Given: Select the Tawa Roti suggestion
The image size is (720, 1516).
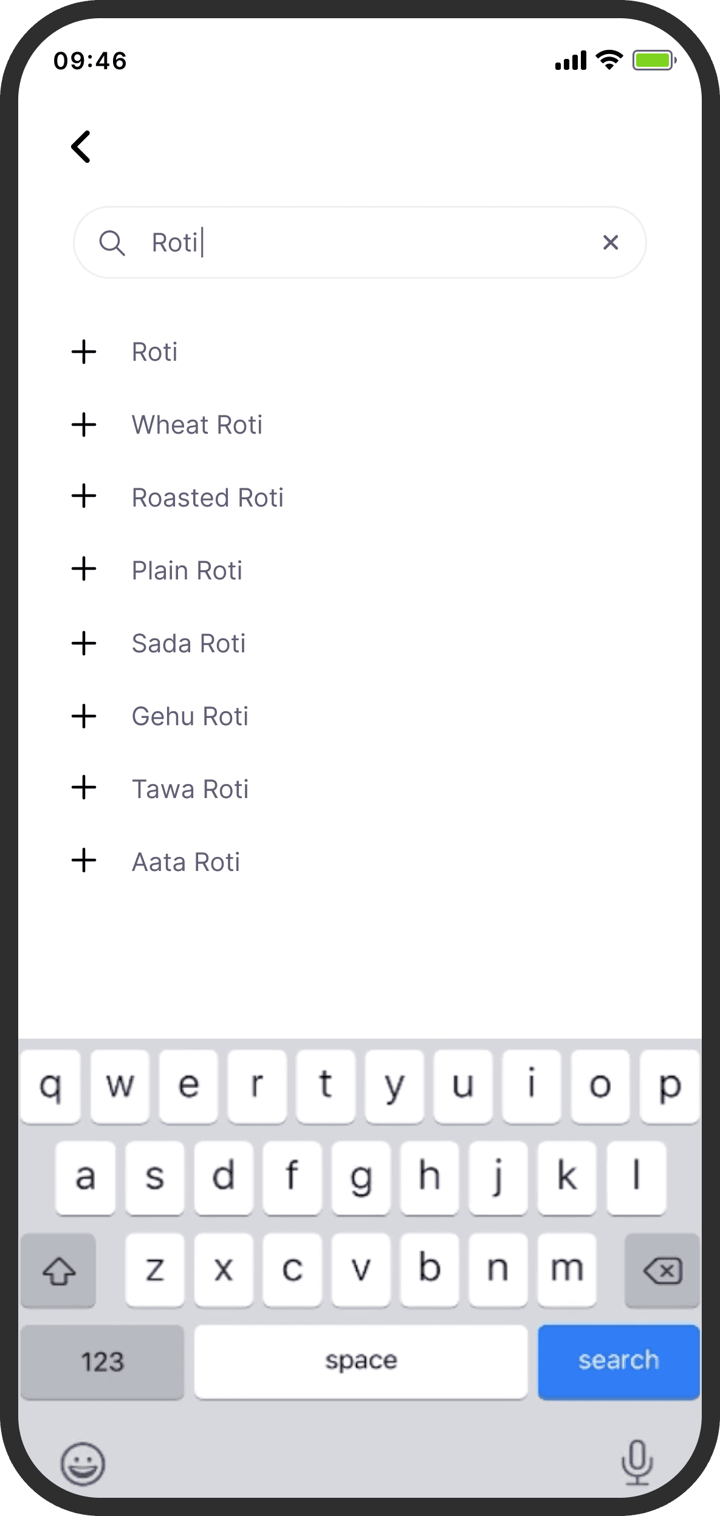Looking at the screenshot, I should point(190,789).
